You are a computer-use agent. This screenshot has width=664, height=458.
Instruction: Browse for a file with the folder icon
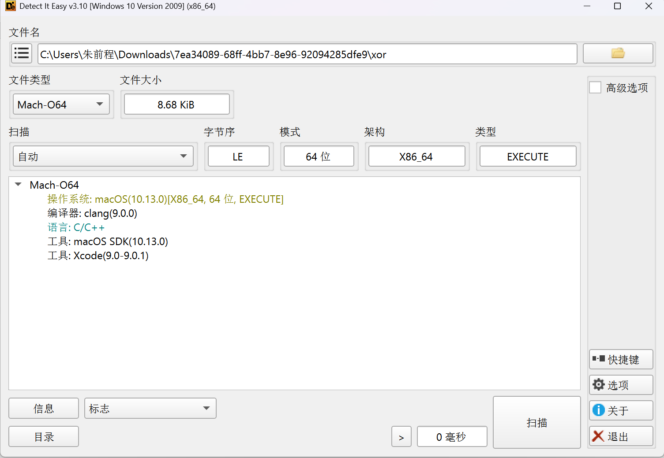618,53
